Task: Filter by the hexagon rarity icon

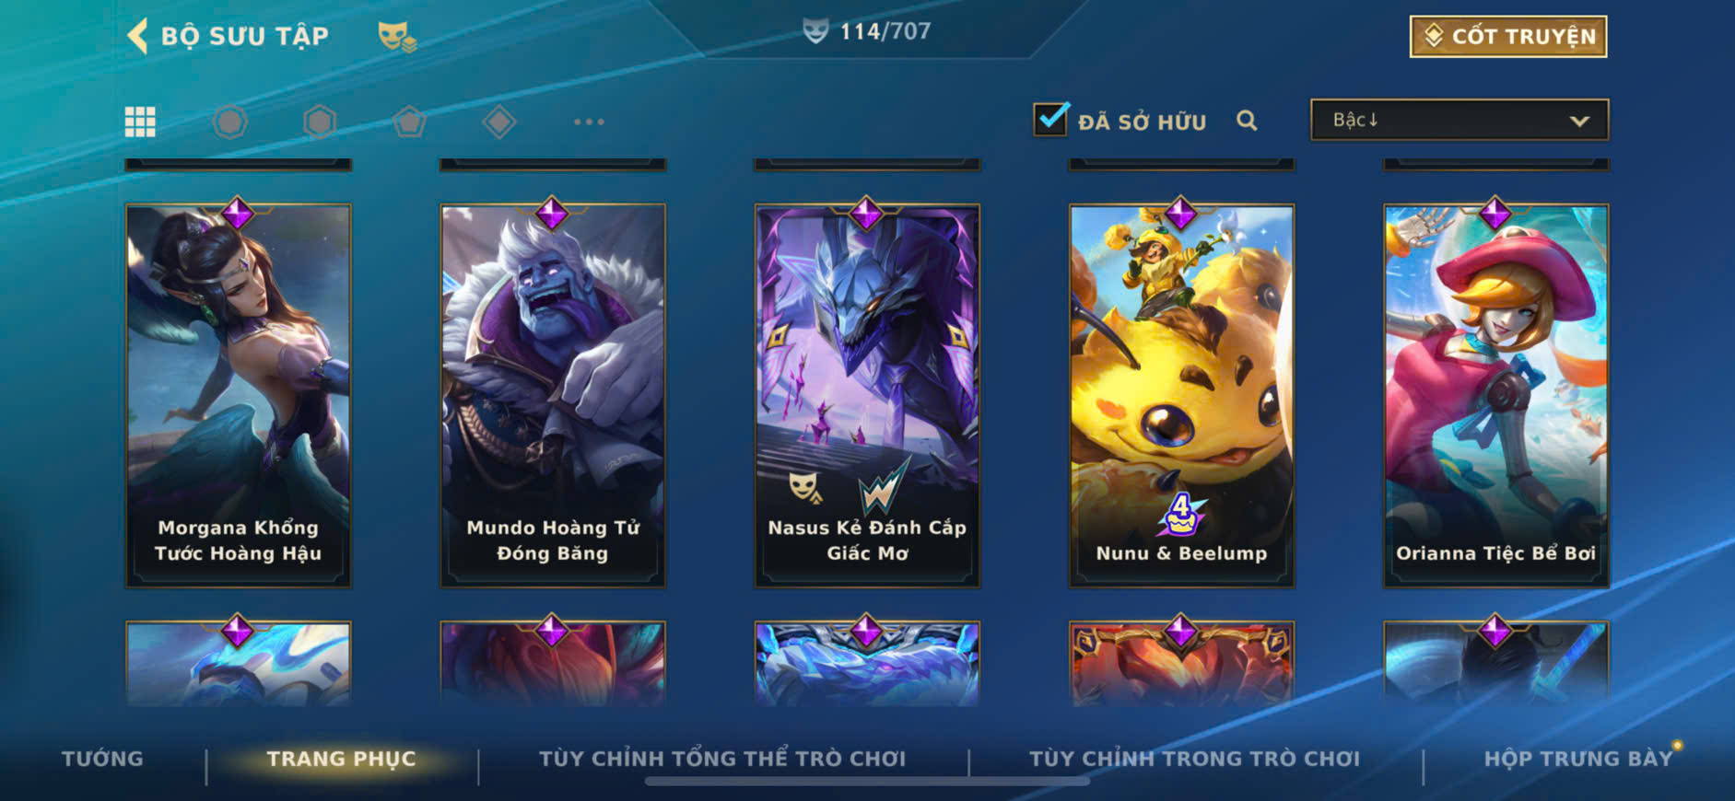Action: pyautogui.click(x=320, y=122)
